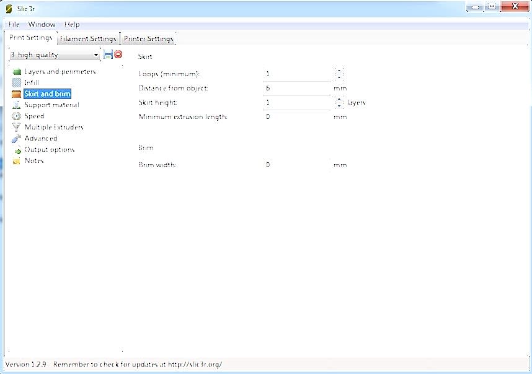Open the Window menu
The width and height of the screenshot is (532, 374).
(42, 25)
